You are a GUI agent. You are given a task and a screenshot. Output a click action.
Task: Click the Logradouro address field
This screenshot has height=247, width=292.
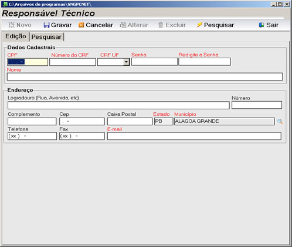coord(118,105)
